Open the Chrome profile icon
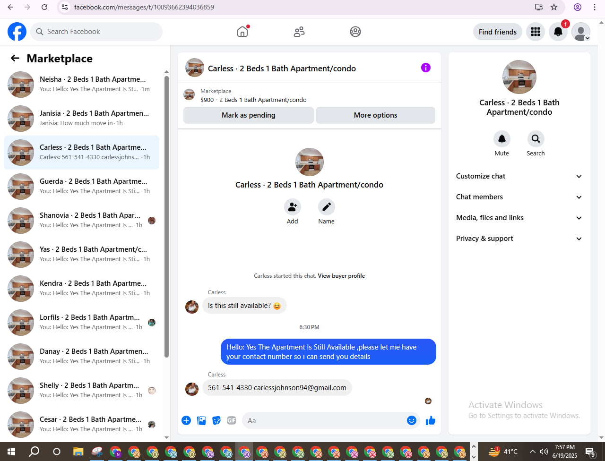 578,7
